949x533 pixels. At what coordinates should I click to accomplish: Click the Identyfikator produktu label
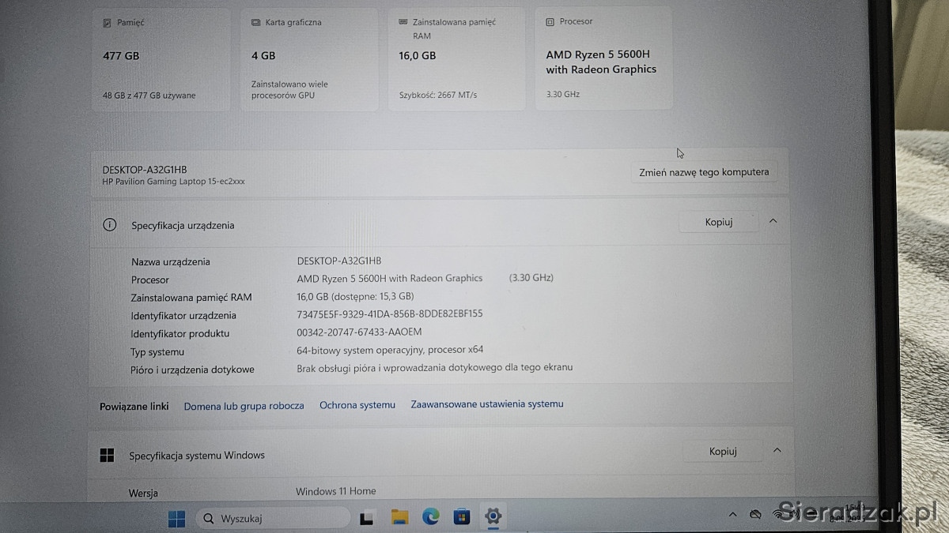180,334
